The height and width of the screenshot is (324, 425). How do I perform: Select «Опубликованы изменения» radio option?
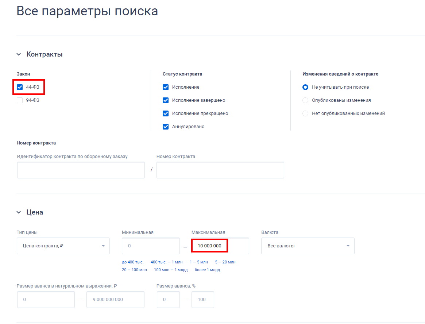[305, 100]
